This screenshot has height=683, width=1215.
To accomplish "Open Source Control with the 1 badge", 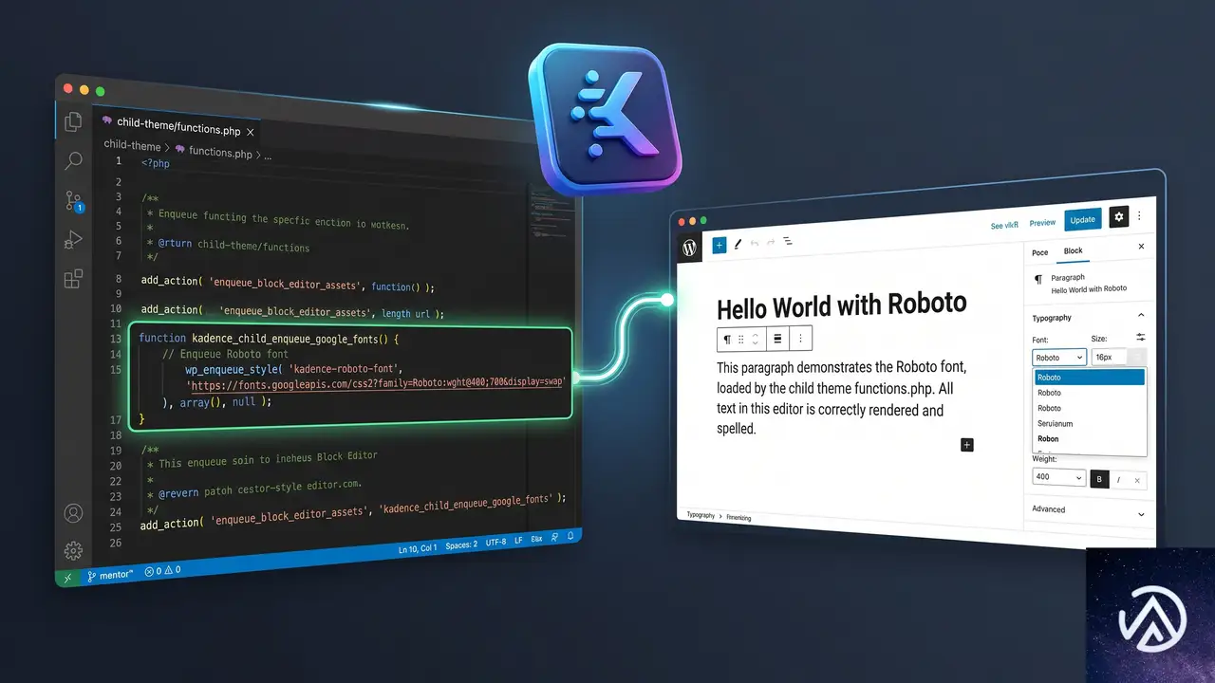I will click(74, 201).
